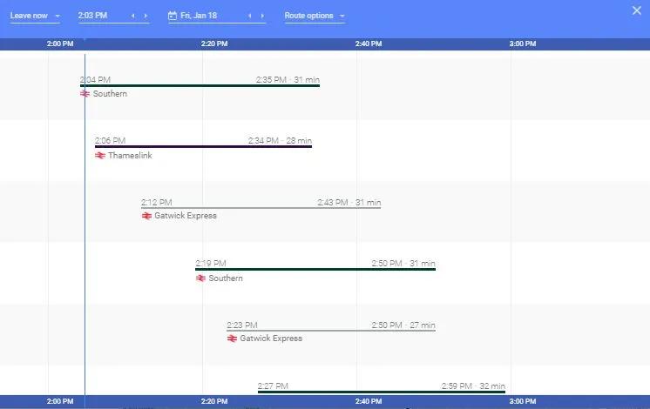Click the 2:34 PM · 28 min arrival text
Image resolution: width=650 pixels, height=409 pixels.
point(280,140)
